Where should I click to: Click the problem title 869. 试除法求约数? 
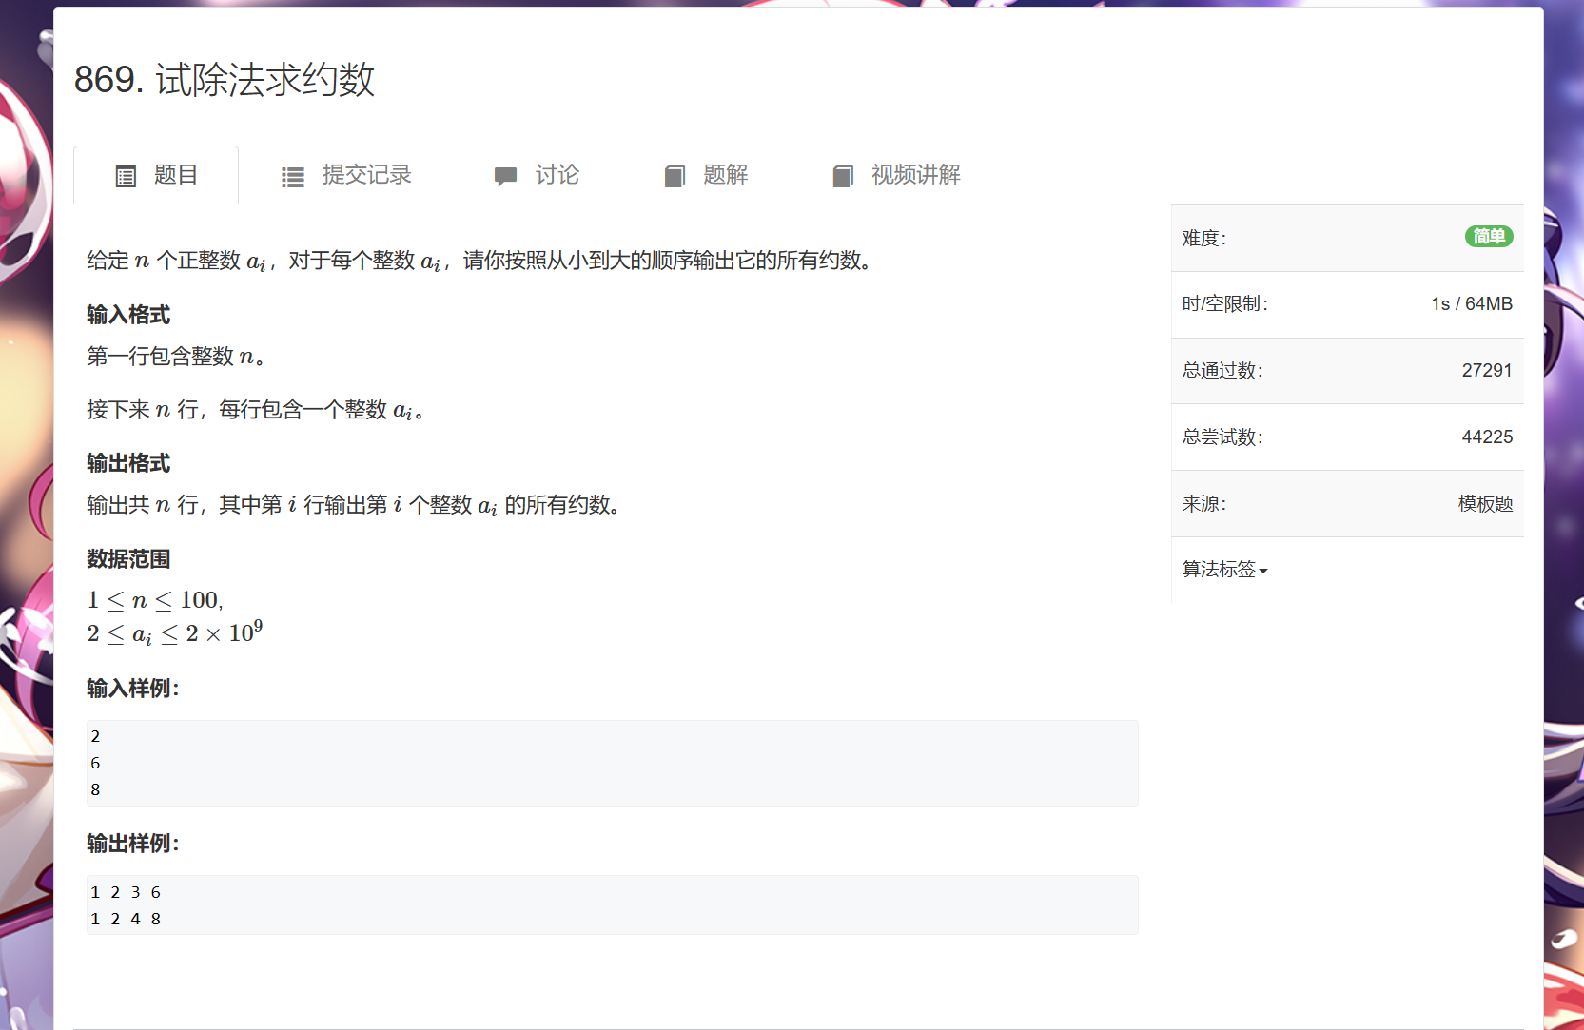pyautogui.click(x=225, y=80)
